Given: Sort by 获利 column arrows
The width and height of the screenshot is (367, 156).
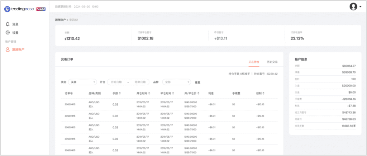Looking at the screenshot, I should (x=264, y=93).
